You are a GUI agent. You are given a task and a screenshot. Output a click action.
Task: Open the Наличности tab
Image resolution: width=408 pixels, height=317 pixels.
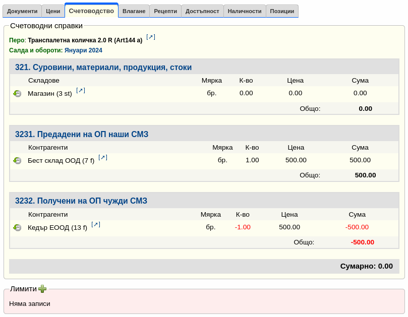245,11
